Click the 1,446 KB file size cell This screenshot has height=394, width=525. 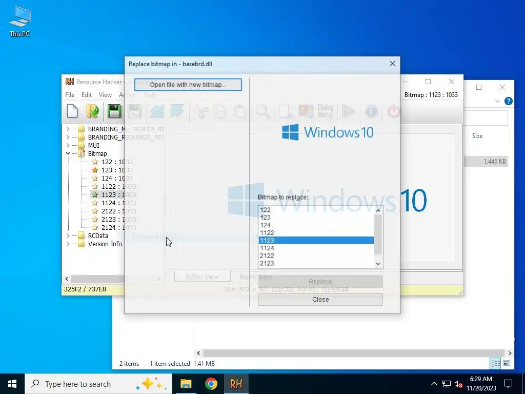pos(495,162)
